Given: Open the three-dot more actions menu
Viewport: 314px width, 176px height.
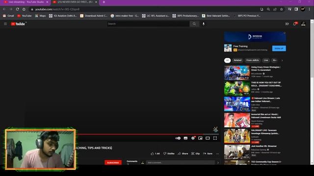Looking at the screenshot, I should 217,154.
